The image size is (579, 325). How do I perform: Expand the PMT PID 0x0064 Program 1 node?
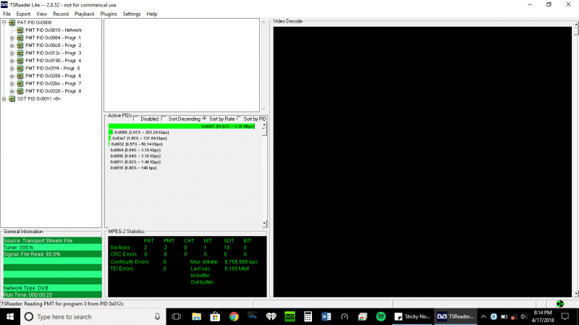pos(12,38)
